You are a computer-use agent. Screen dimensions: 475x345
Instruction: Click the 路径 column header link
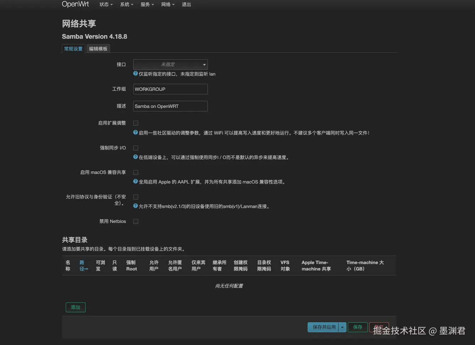pos(84,265)
